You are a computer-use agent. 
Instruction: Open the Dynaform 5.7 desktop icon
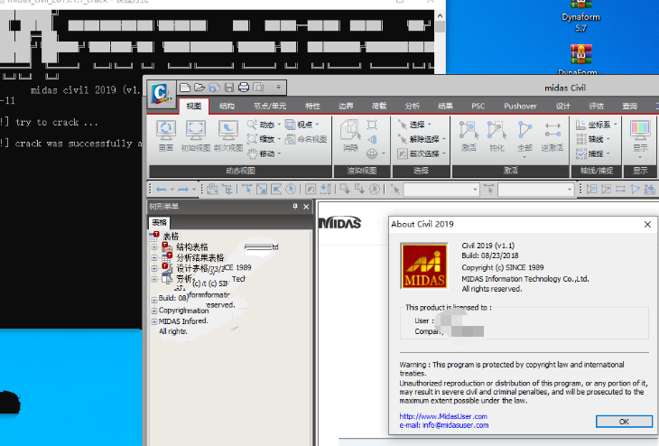(x=580, y=15)
